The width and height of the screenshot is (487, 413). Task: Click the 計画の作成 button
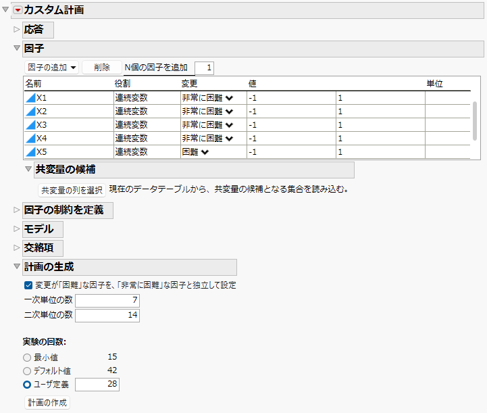click(47, 403)
